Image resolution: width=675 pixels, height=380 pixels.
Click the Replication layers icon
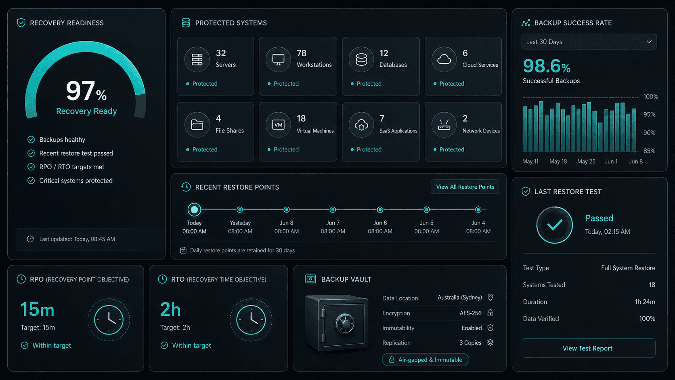click(x=491, y=342)
